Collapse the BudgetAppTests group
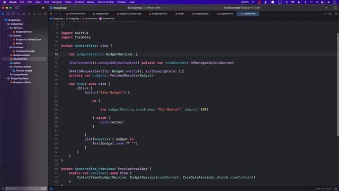The width and height of the screenshot is (339, 191). (6, 79)
